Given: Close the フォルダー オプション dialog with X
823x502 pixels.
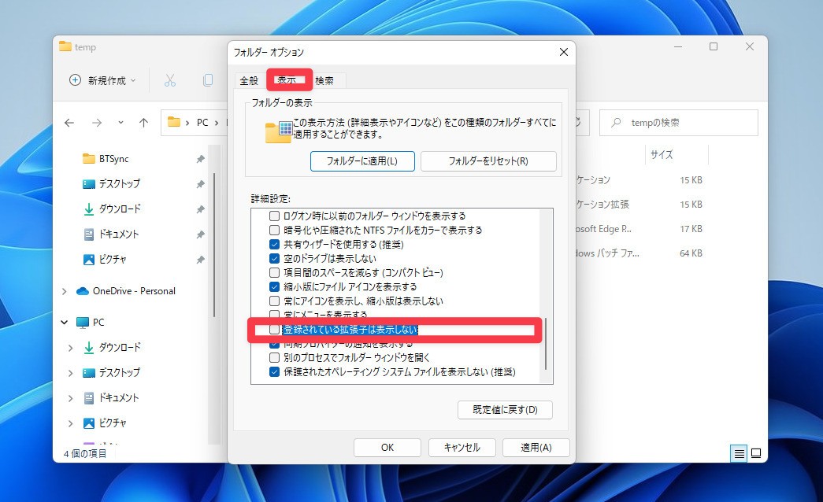Looking at the screenshot, I should coord(563,52).
